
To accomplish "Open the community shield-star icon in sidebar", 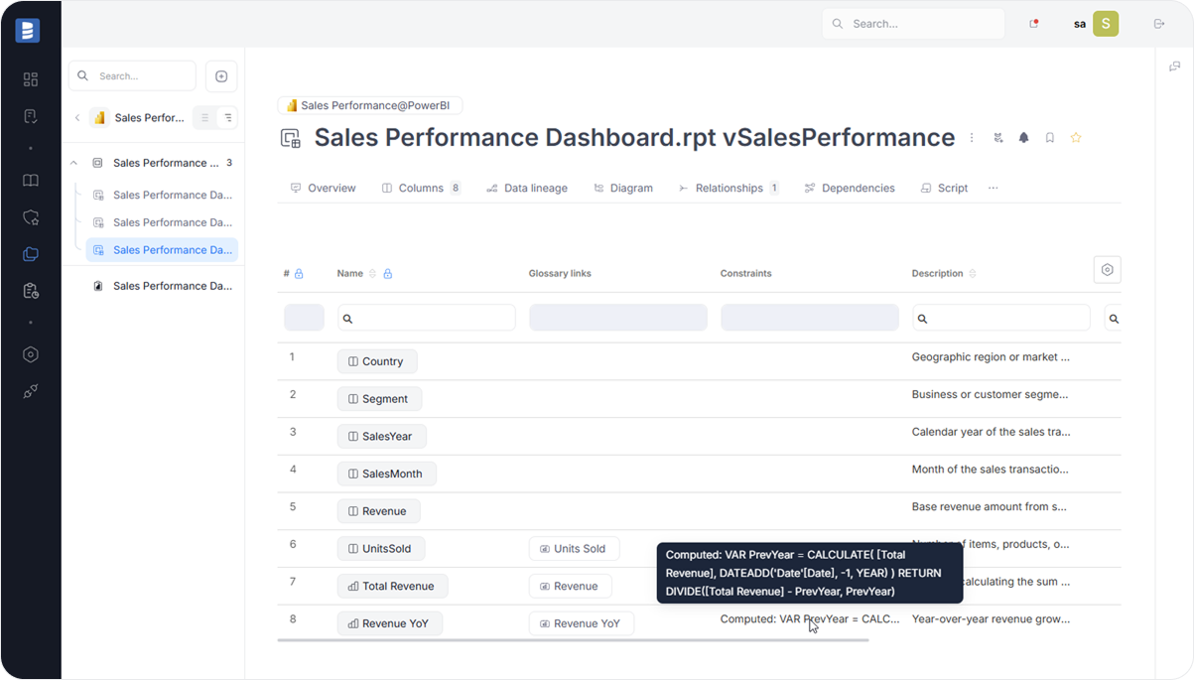I will click(30, 216).
